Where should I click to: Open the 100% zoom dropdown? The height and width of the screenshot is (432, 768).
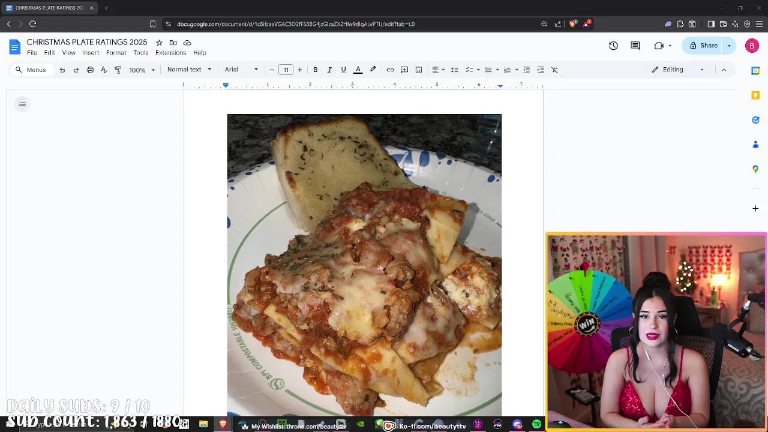coord(142,70)
